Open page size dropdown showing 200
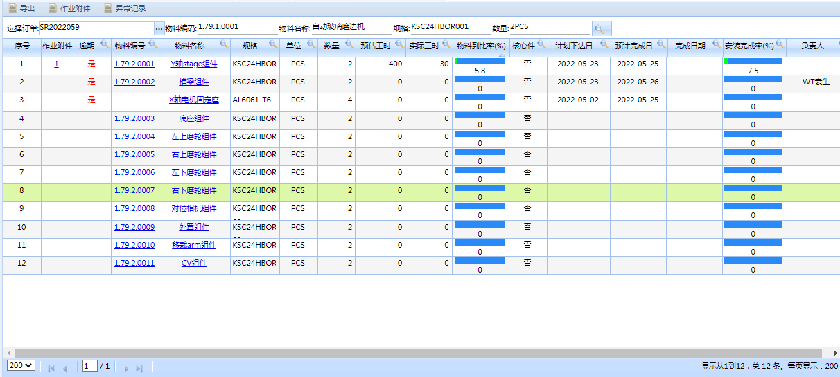 click(21, 365)
